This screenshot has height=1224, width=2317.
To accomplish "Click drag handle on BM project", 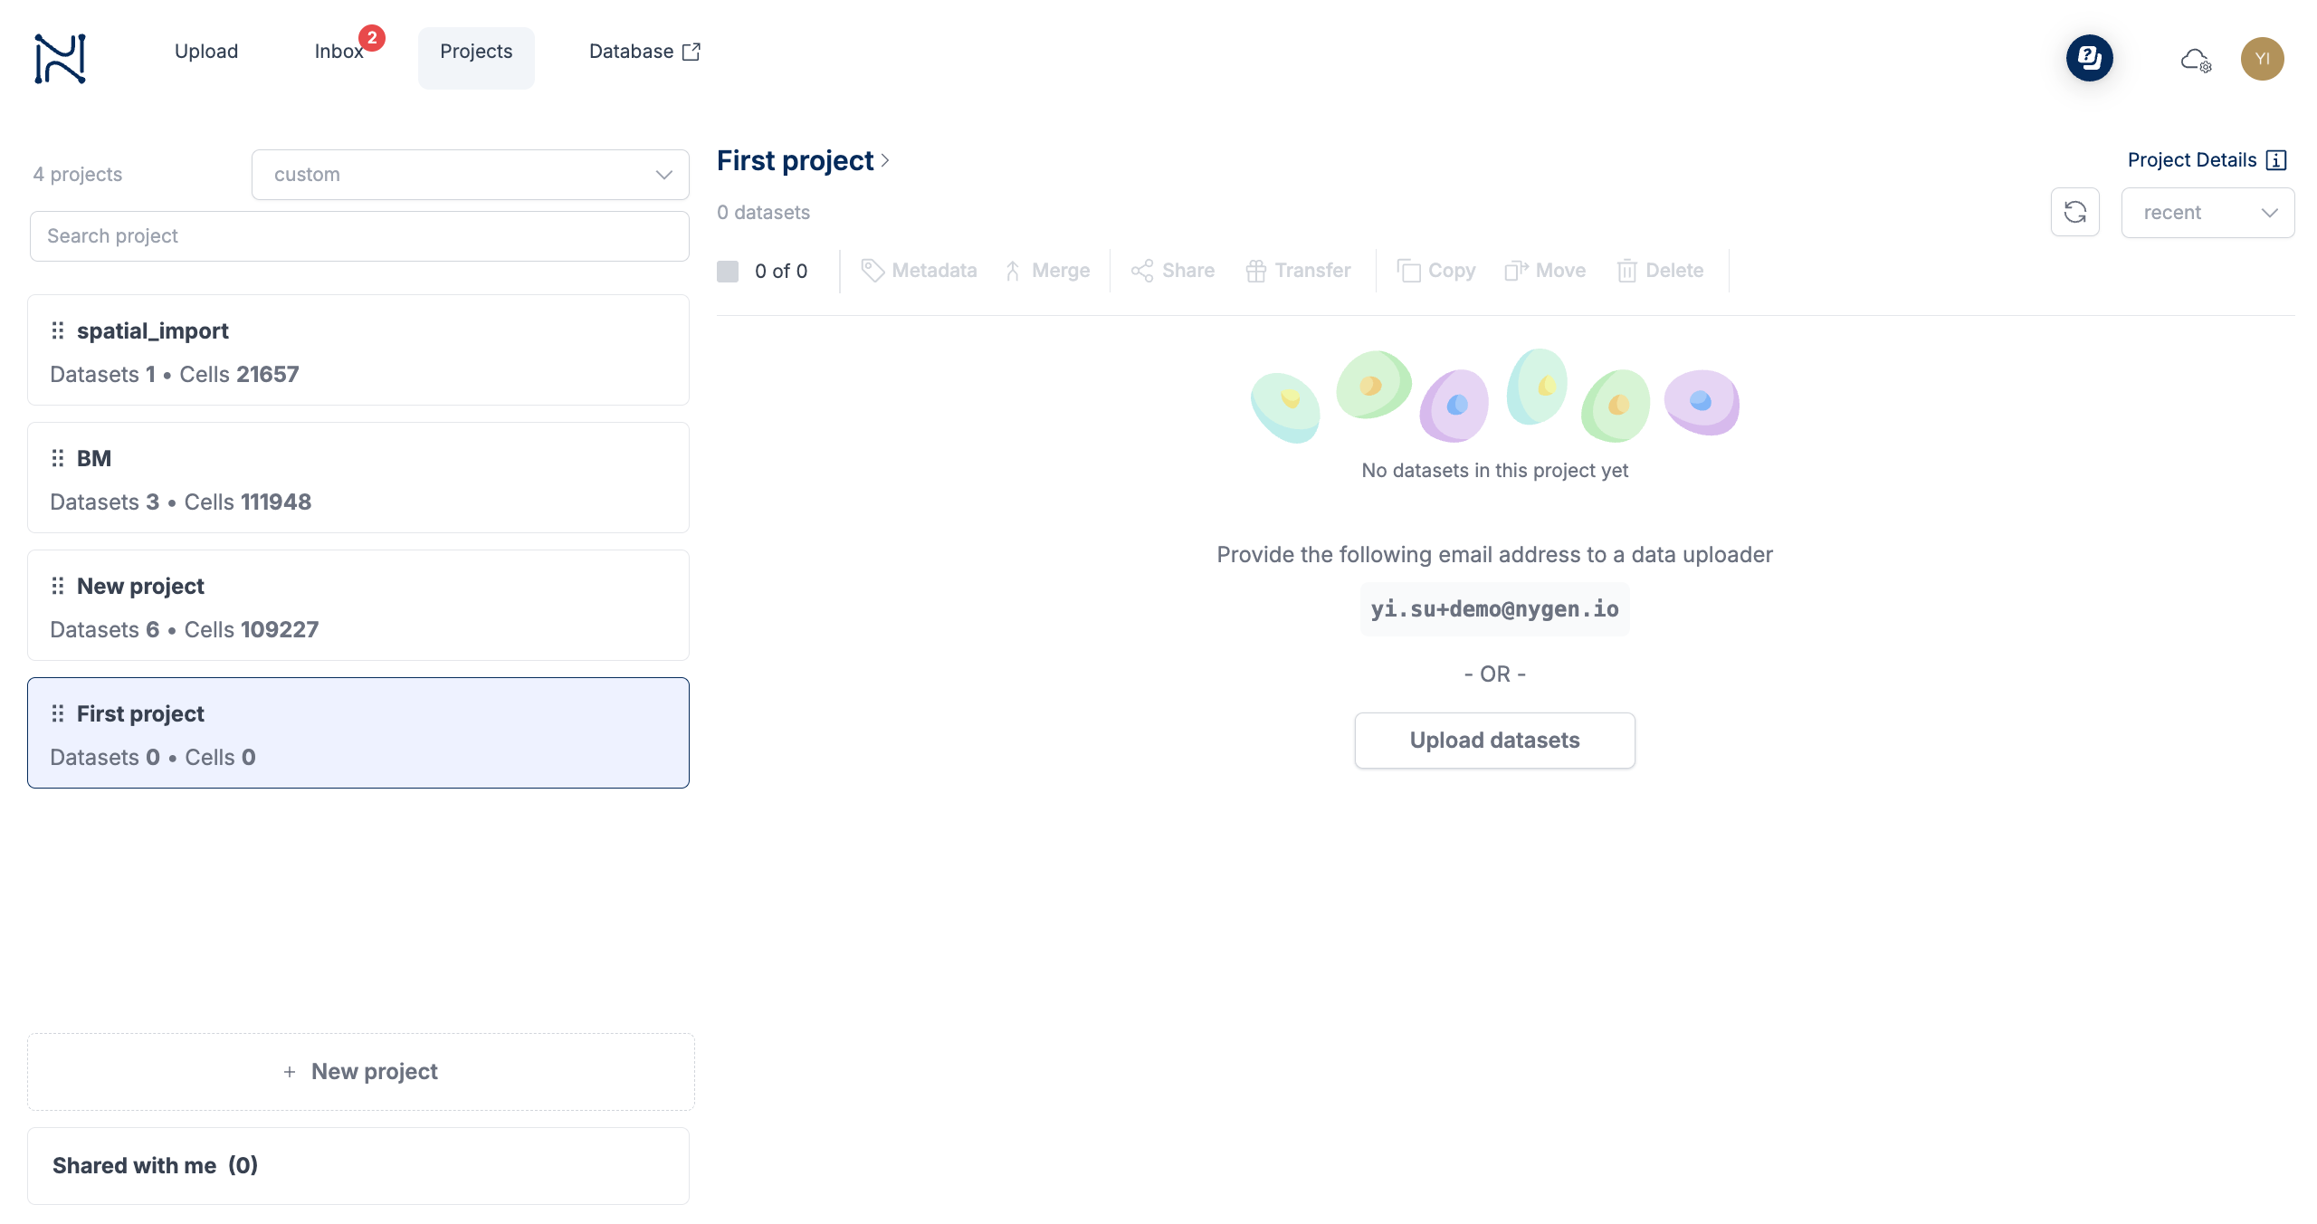I will [58, 459].
